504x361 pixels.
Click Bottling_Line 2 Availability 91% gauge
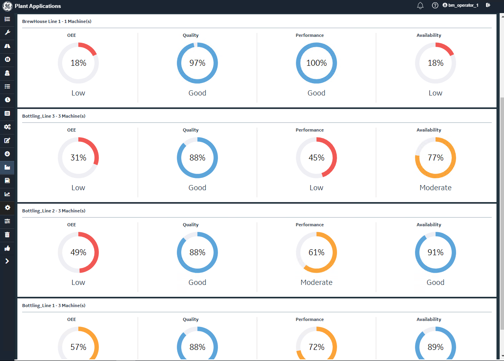pyautogui.click(x=436, y=252)
